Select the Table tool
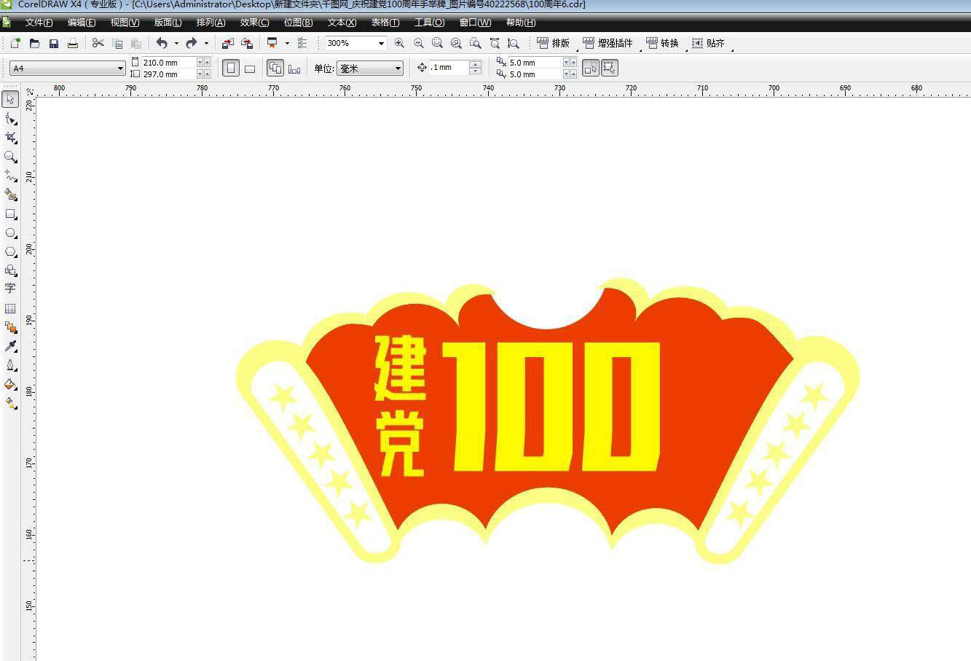971x661 pixels. tap(11, 308)
